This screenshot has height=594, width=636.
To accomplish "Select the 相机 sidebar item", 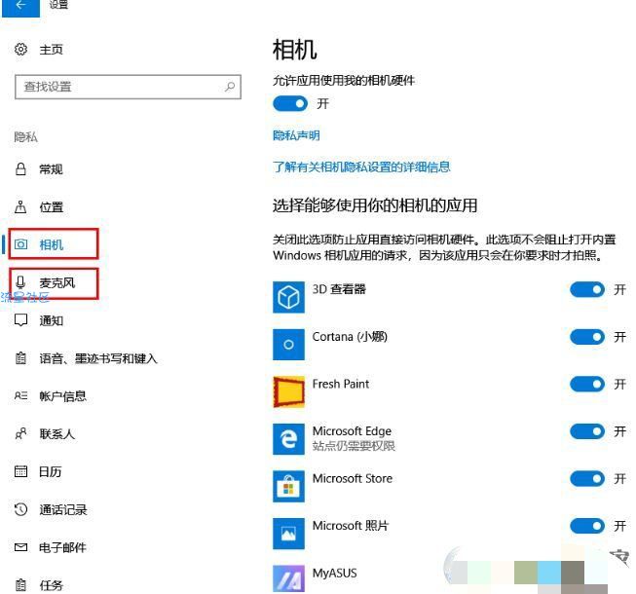I will tap(54, 244).
